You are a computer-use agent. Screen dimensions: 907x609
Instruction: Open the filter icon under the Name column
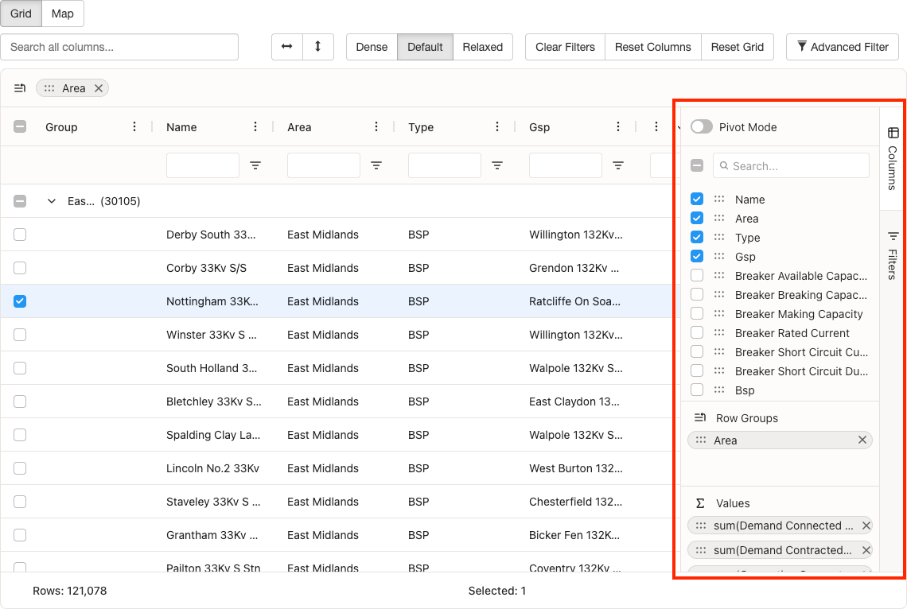click(x=255, y=165)
